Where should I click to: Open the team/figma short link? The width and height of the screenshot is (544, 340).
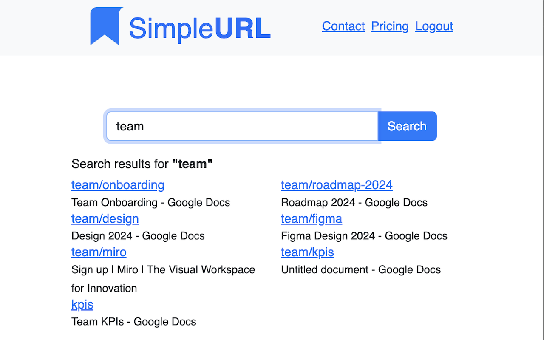[x=312, y=218]
